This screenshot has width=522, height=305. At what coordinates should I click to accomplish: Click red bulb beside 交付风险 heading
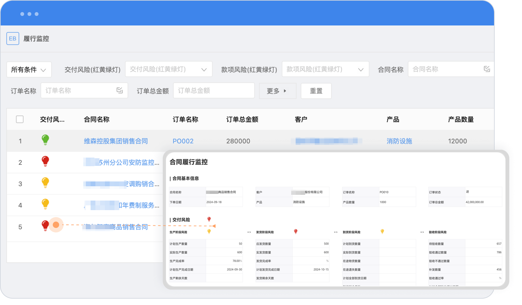(x=209, y=219)
